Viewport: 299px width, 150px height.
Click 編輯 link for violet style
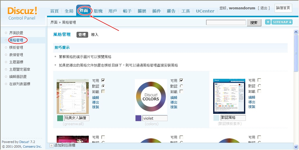174,97
